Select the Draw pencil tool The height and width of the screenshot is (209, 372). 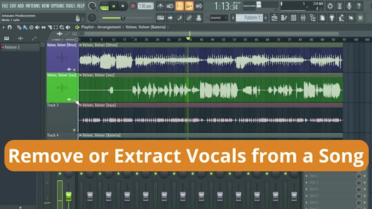coord(19,27)
